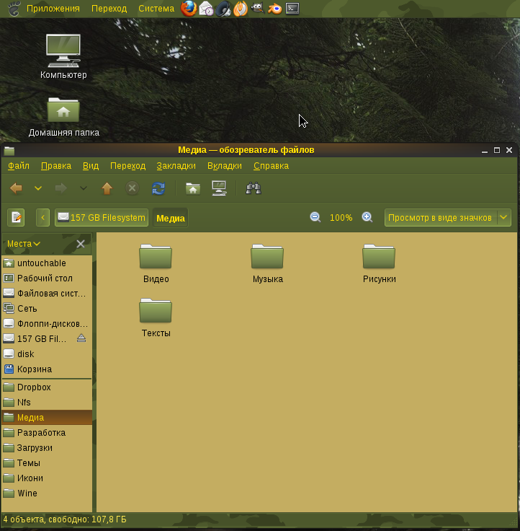Select the Домашняя папка desktop icon
Image resolution: width=520 pixels, height=531 pixels.
(63, 117)
